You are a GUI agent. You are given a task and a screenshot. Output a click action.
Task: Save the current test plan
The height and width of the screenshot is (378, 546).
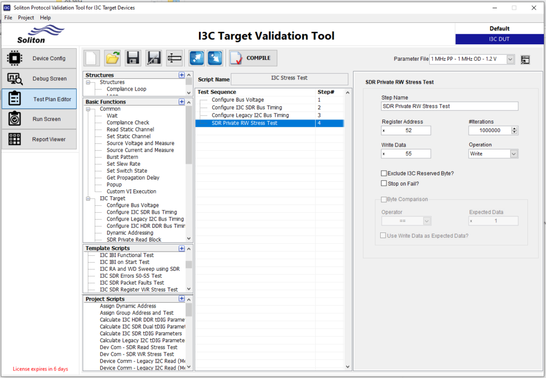pyautogui.click(x=133, y=58)
